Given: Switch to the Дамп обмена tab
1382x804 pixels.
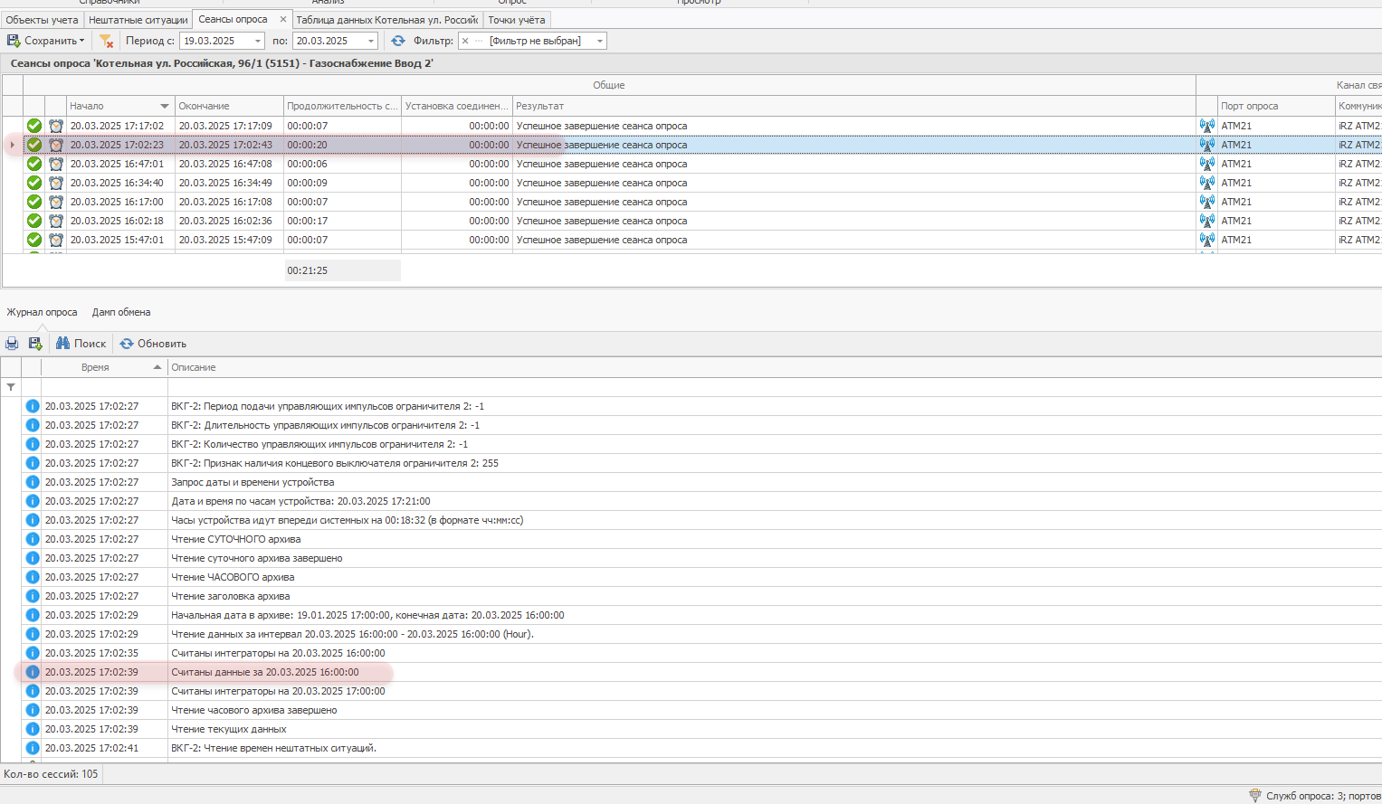Looking at the screenshot, I should coord(121,312).
